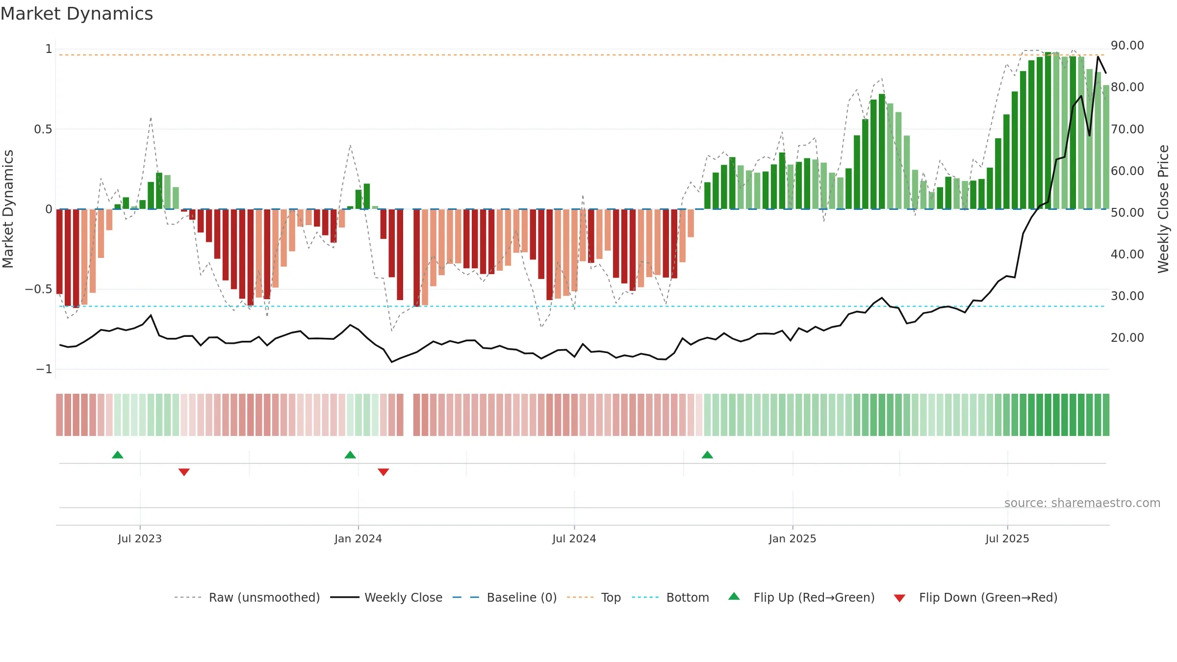Click the red flip-down marker after Jan 2024
The image size is (1177, 662).
pyautogui.click(x=384, y=472)
